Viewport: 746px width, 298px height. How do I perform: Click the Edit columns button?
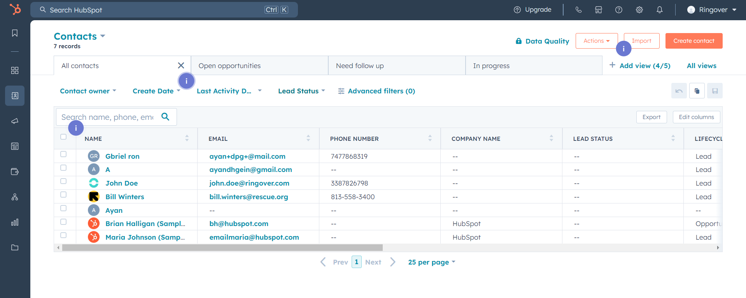[x=696, y=117]
